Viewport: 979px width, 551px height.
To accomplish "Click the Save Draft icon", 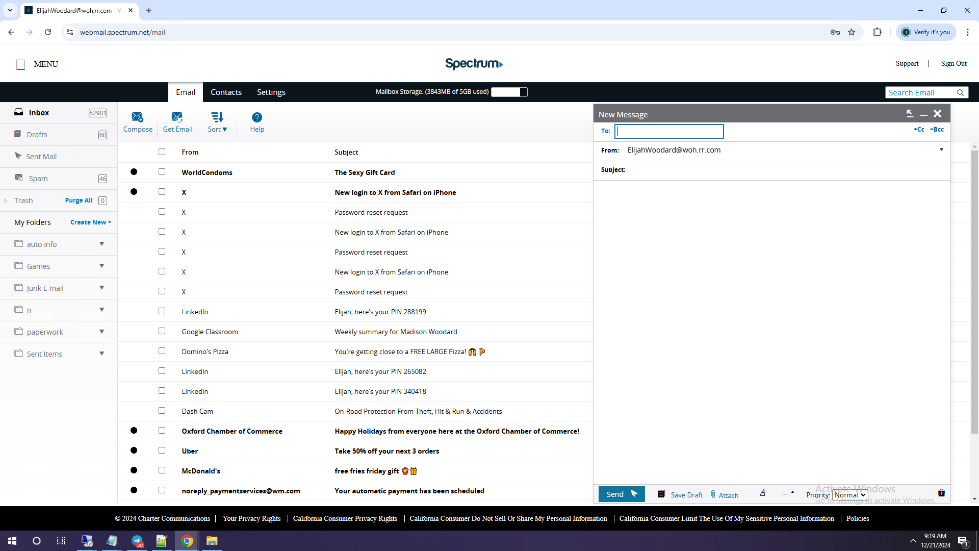I will [661, 494].
